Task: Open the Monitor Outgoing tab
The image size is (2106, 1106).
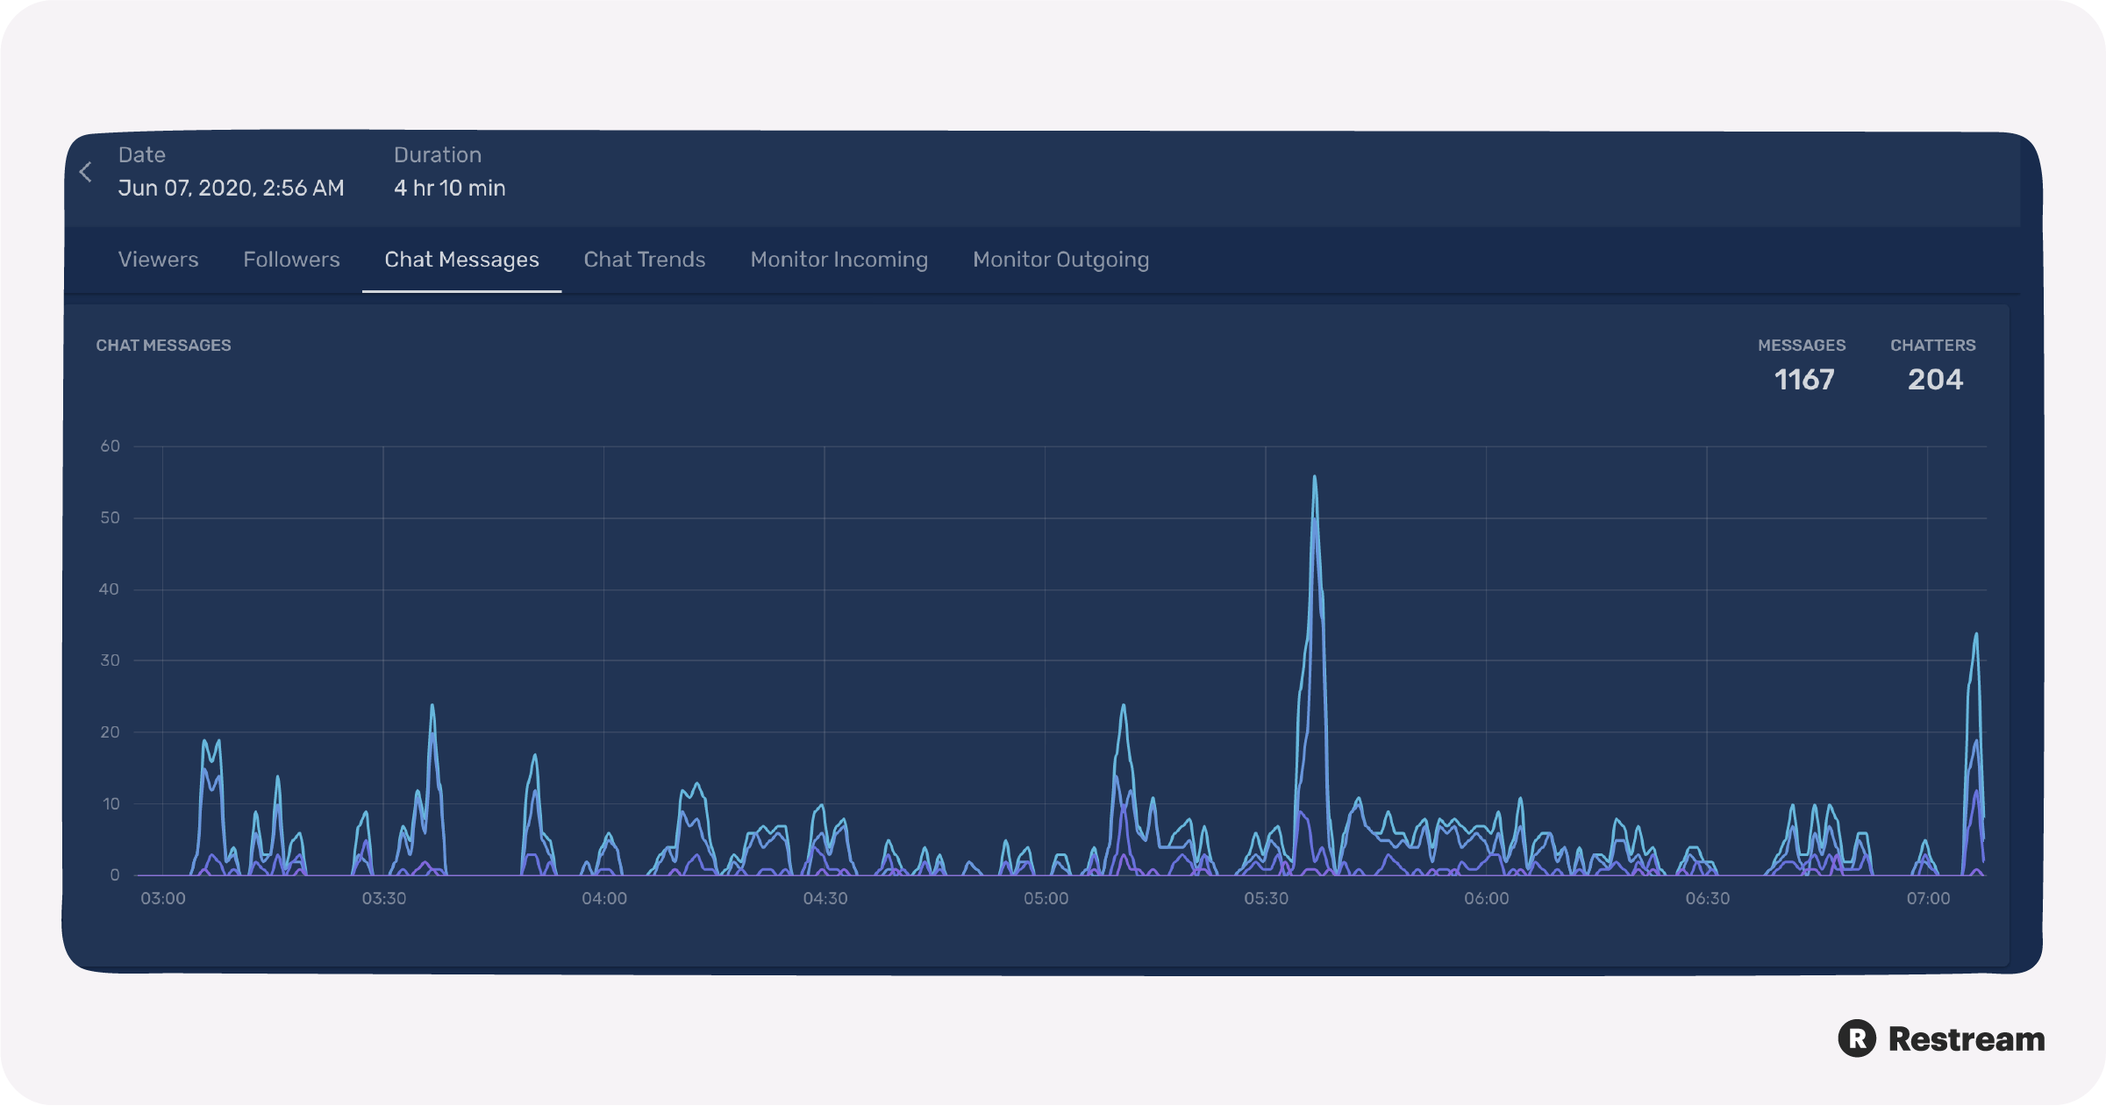Action: tap(1060, 260)
